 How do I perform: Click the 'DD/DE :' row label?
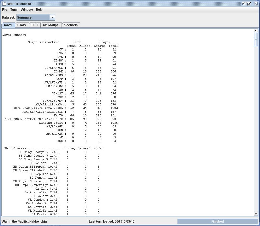(60, 71)
